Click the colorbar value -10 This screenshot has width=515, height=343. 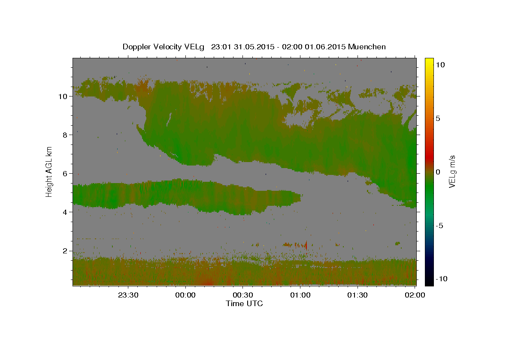pyautogui.click(x=442, y=279)
